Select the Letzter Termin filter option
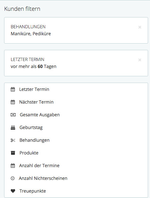Screen dimensions: 150x198 click(76, 89)
